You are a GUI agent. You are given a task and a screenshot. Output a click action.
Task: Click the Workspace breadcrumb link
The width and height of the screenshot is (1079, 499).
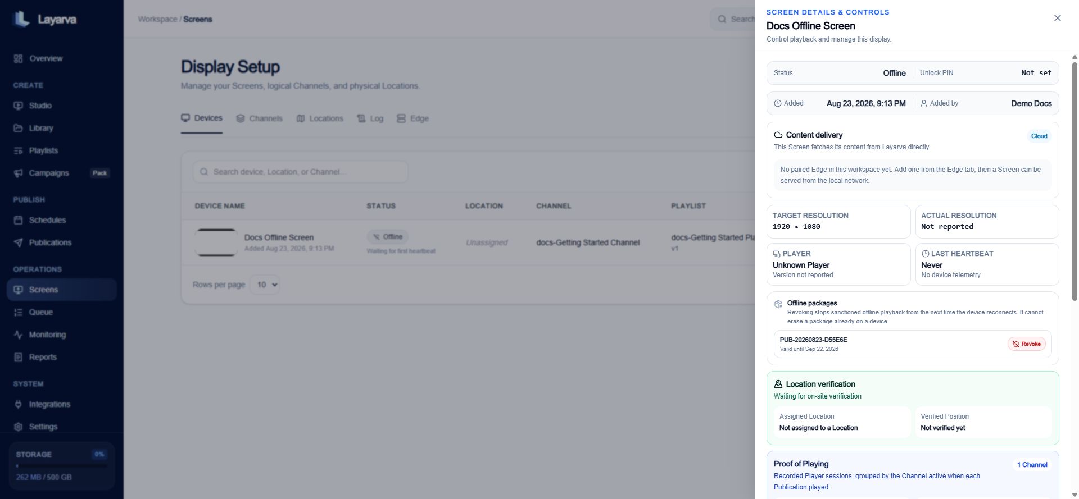point(157,19)
